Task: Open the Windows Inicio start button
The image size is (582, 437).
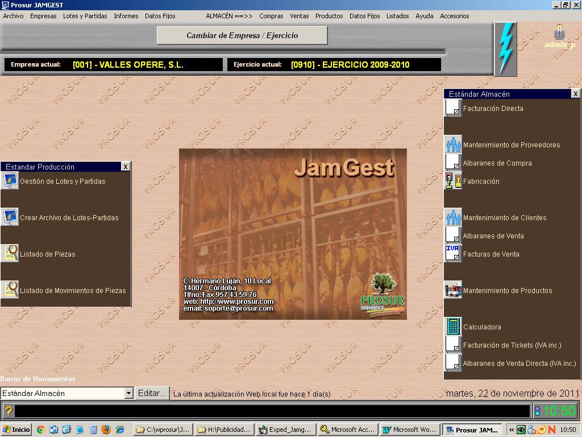Action: pos(16,430)
